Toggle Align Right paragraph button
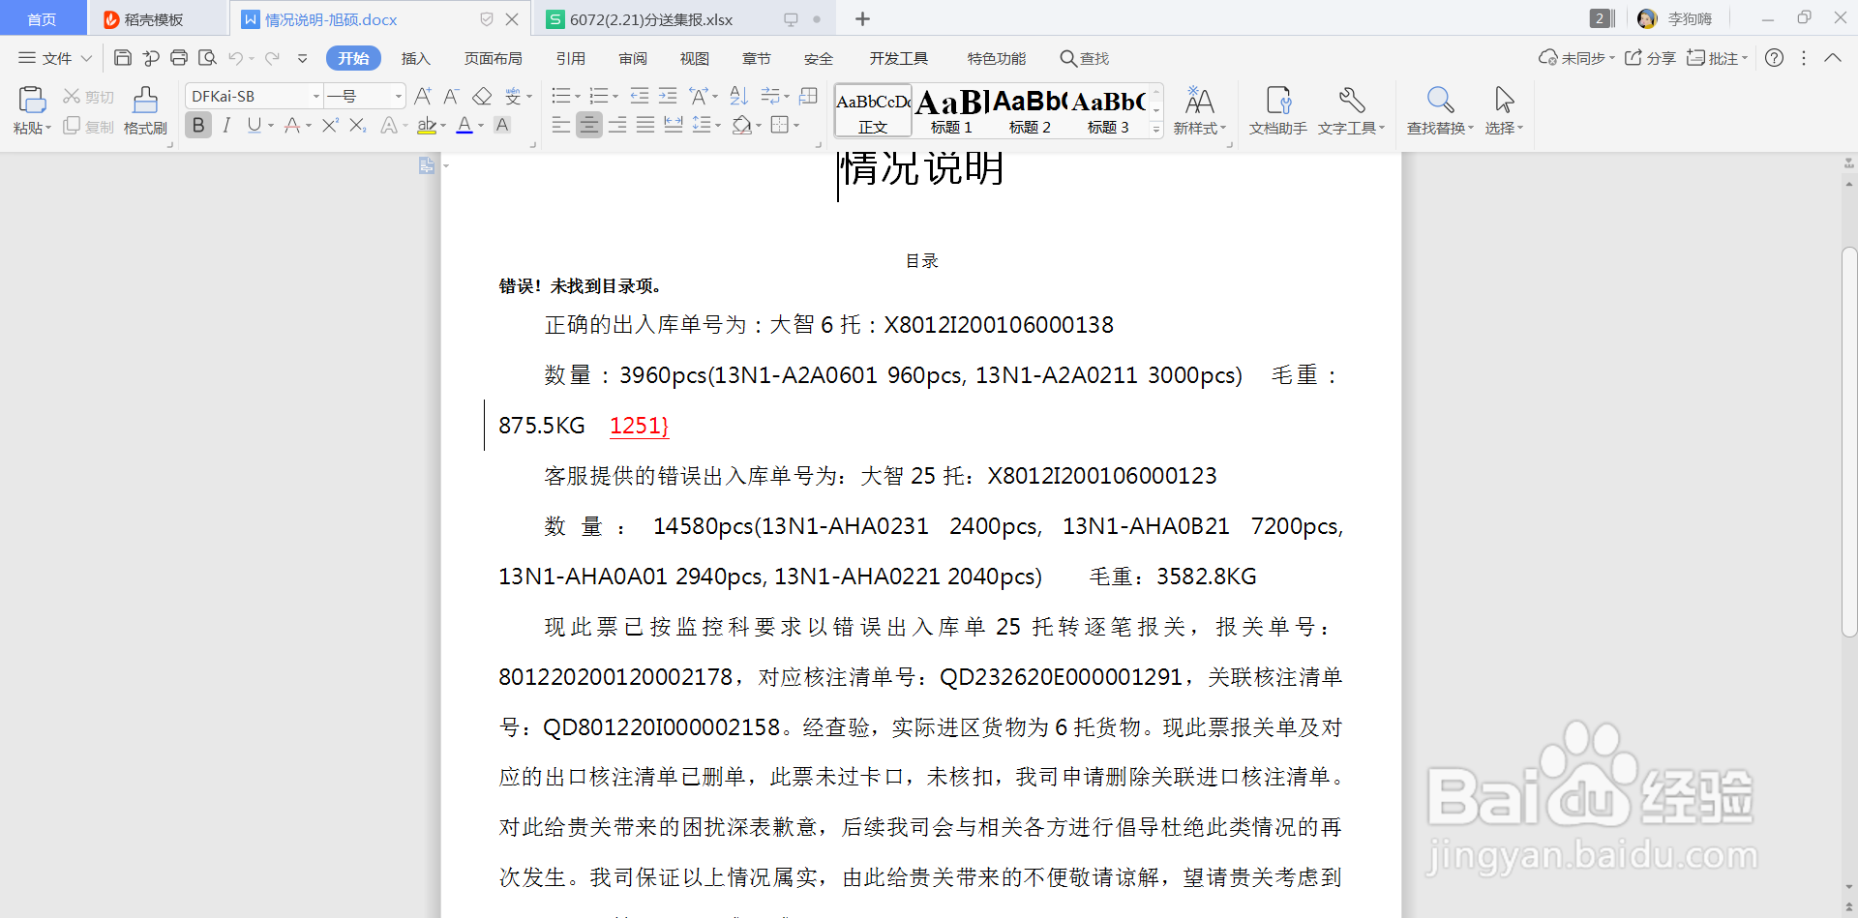The height and width of the screenshot is (918, 1858). tap(616, 125)
